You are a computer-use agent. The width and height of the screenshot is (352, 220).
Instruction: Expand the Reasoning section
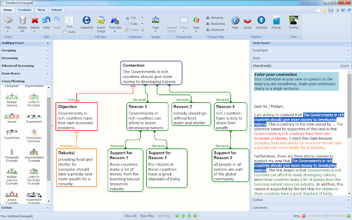tap(48, 58)
